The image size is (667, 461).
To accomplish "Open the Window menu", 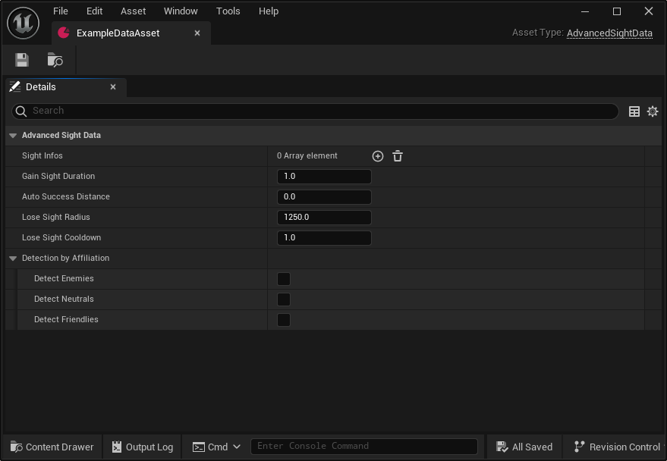I will (181, 11).
